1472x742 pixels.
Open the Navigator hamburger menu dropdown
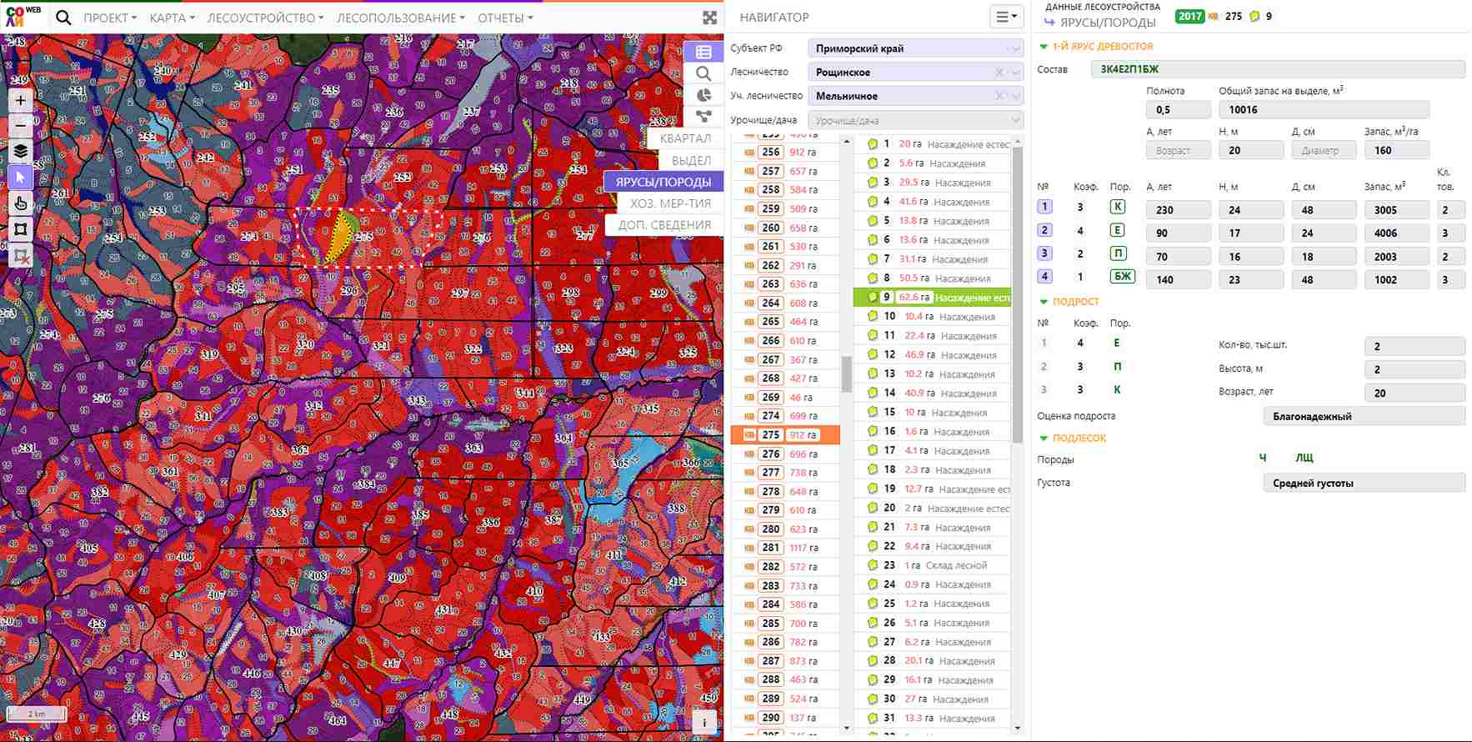pyautogui.click(x=1007, y=17)
